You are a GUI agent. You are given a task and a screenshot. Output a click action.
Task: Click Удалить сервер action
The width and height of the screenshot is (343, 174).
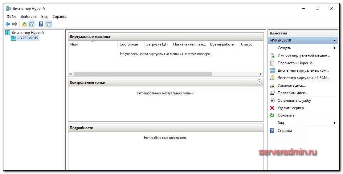(x=291, y=108)
